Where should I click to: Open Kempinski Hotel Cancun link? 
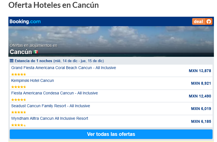32,80
